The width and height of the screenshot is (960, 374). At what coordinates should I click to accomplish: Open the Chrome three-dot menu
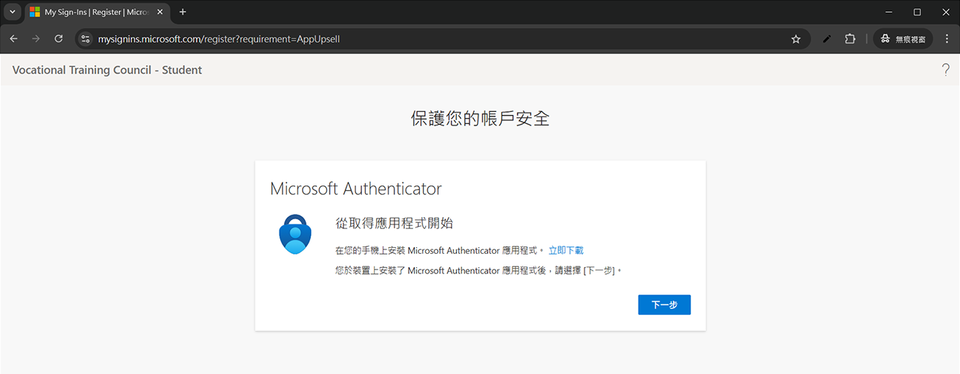point(946,38)
